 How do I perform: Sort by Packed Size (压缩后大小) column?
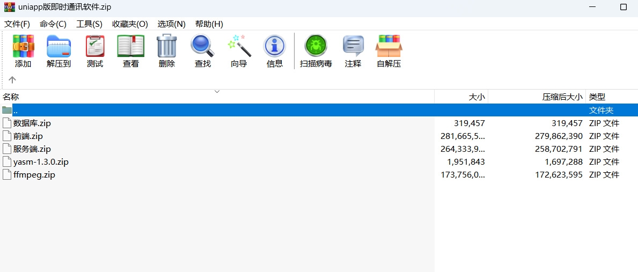point(562,97)
